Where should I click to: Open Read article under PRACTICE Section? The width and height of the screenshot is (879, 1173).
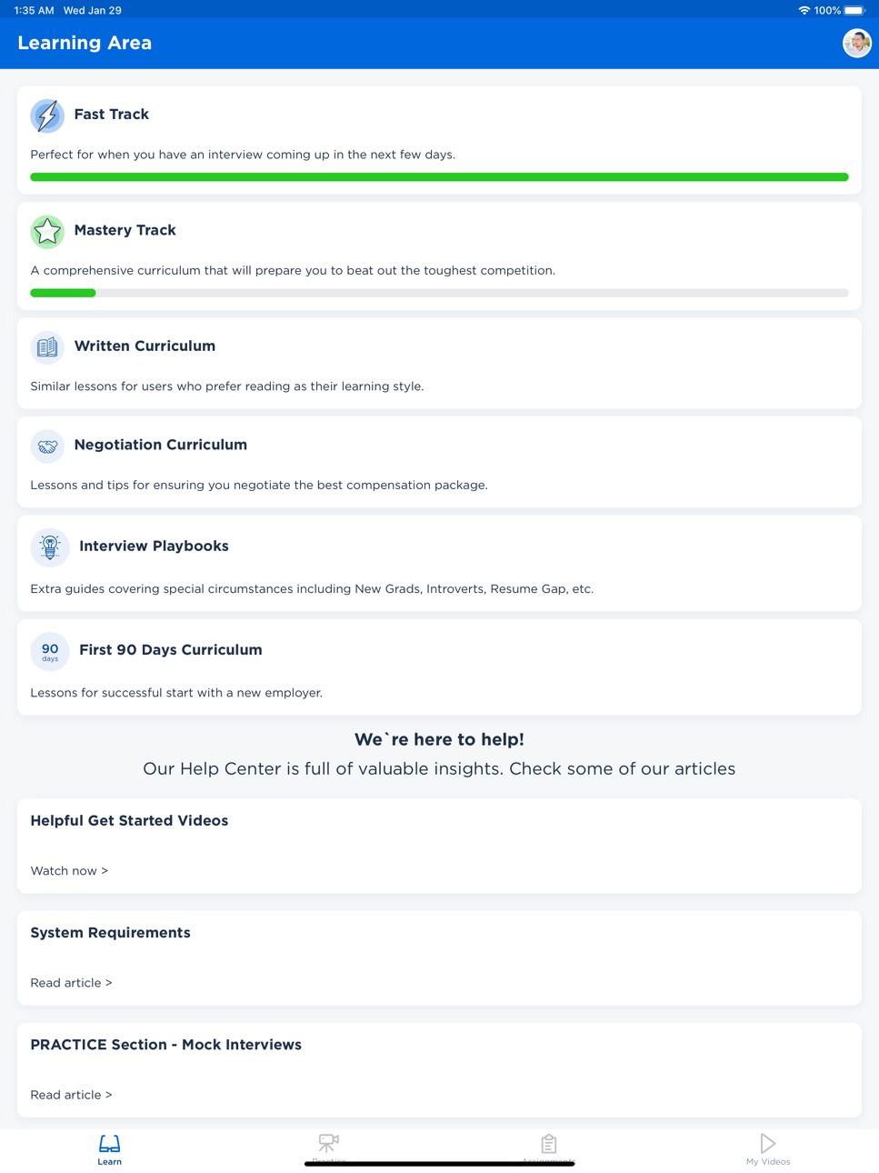point(71,1095)
